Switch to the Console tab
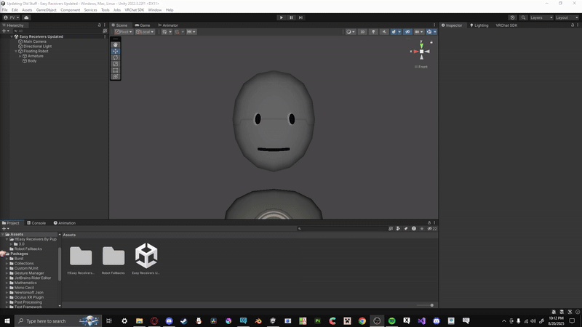The image size is (582, 327). click(37, 223)
